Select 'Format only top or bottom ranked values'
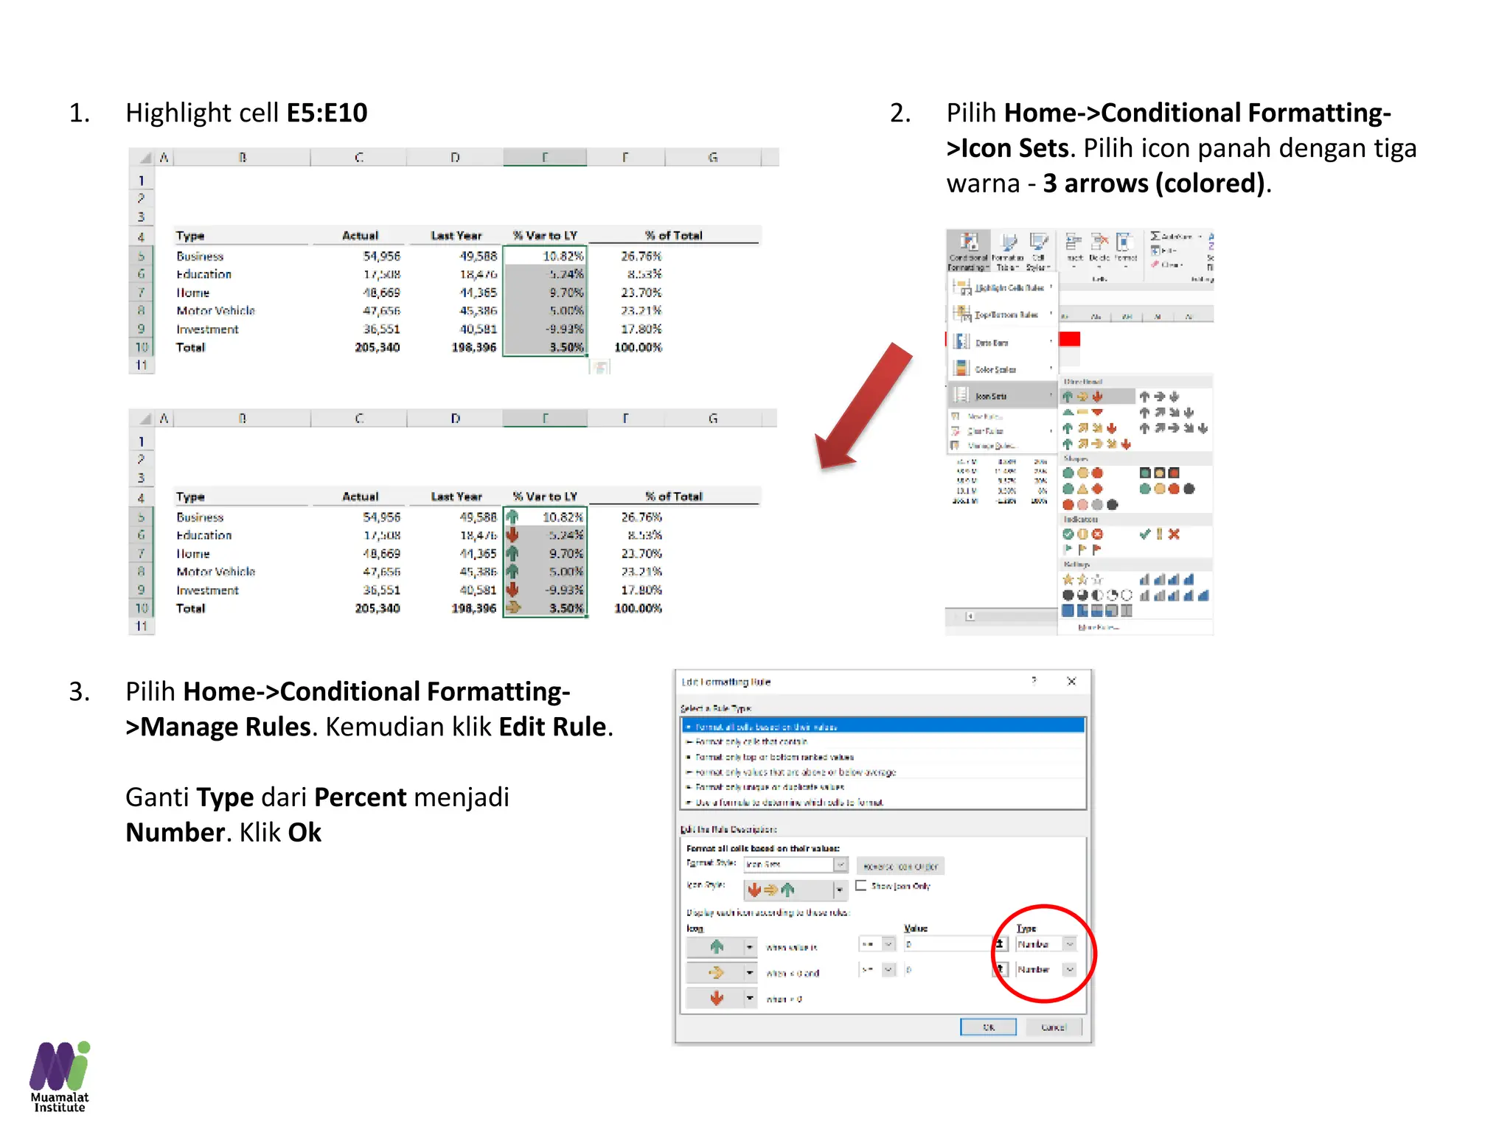1510x1132 pixels. pyautogui.click(x=883, y=757)
